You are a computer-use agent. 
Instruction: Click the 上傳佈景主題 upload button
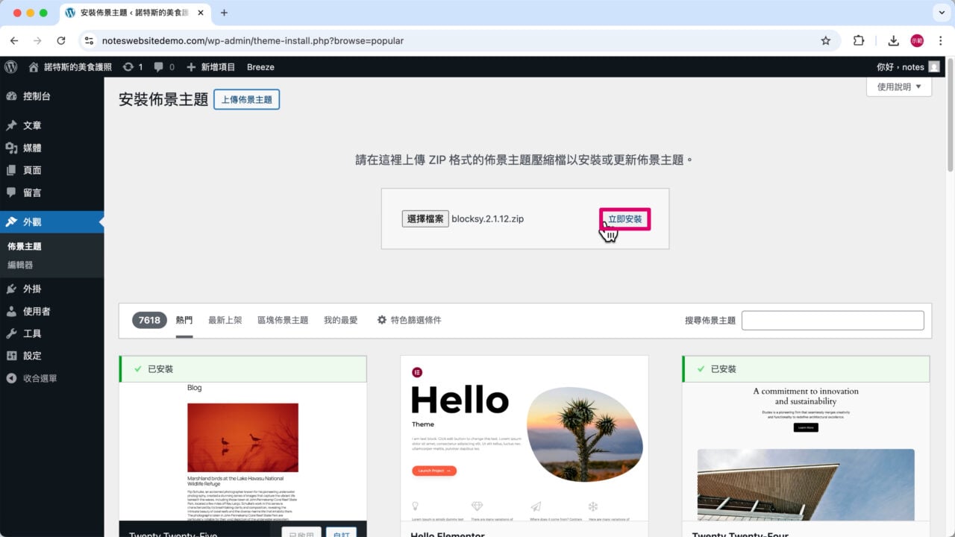click(246, 98)
